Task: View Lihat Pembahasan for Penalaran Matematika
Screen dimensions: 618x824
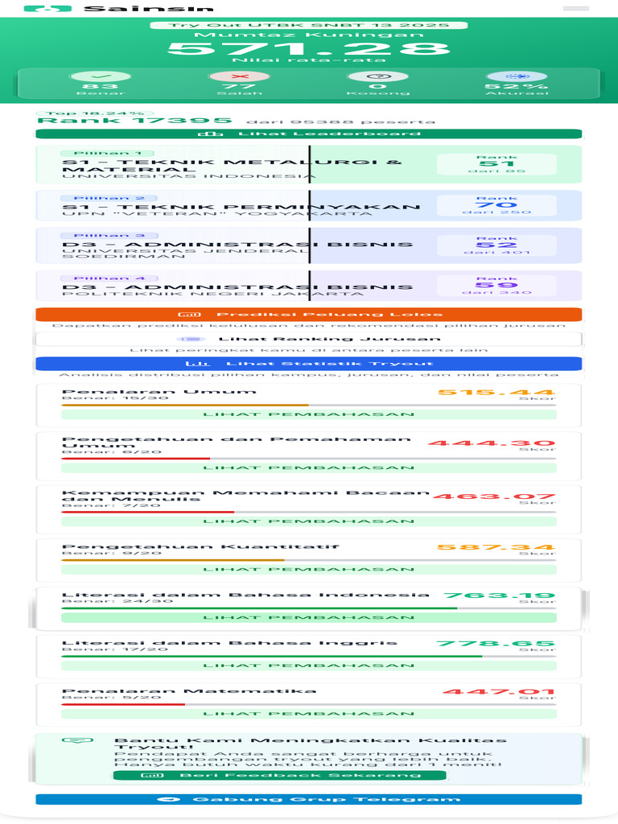Action: pyautogui.click(x=308, y=714)
